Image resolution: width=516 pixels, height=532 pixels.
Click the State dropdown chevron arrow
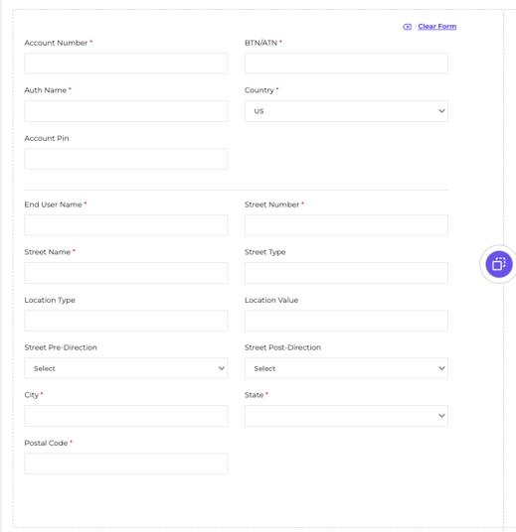[x=441, y=416]
